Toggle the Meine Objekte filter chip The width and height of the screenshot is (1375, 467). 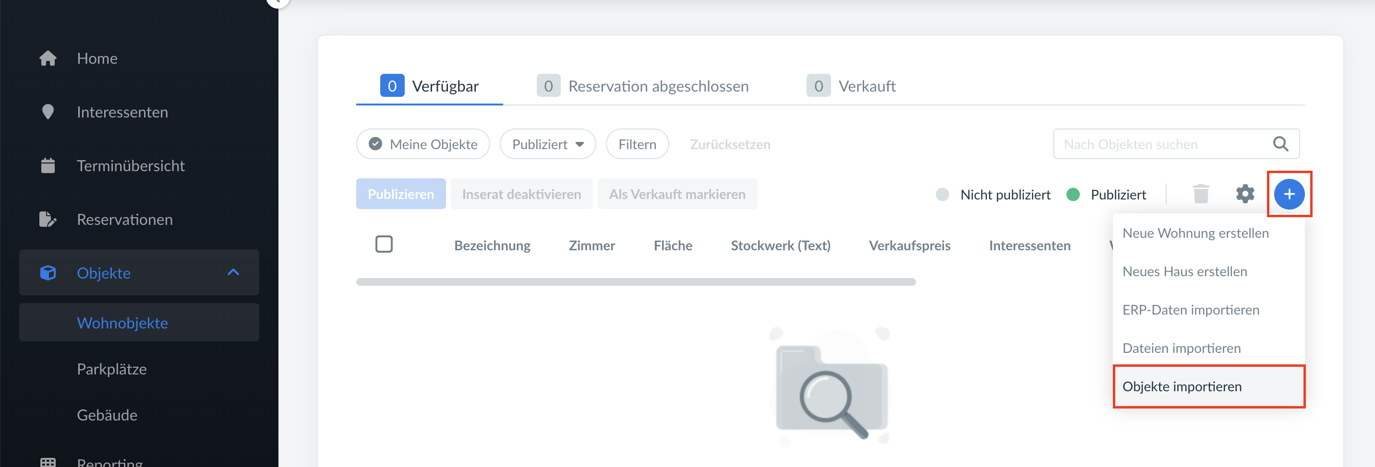423,144
